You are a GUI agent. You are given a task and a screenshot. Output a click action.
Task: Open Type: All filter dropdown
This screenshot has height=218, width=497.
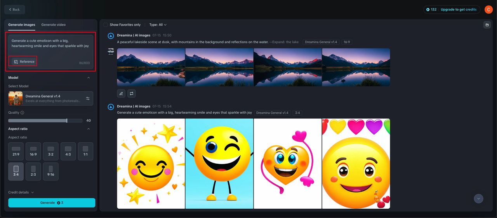point(158,25)
